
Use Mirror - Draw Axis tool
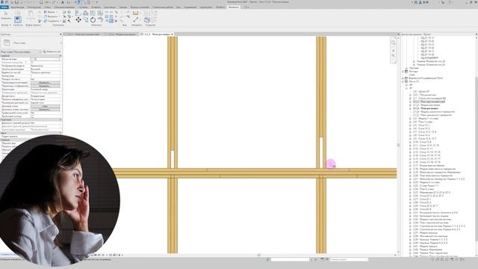[100, 13]
